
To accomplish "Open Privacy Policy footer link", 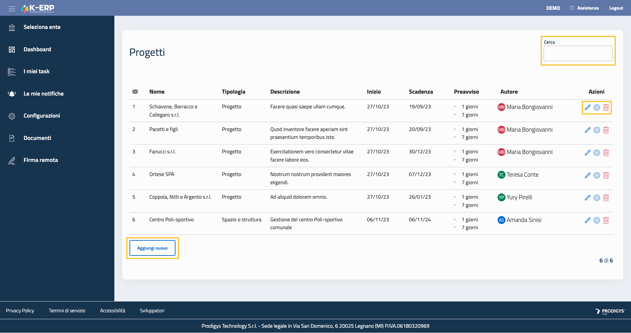I will tap(20, 311).
